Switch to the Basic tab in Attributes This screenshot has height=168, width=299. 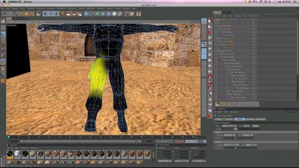pos(219,119)
